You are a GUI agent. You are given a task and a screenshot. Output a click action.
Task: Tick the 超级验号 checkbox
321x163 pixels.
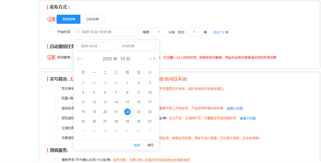(57, 108)
